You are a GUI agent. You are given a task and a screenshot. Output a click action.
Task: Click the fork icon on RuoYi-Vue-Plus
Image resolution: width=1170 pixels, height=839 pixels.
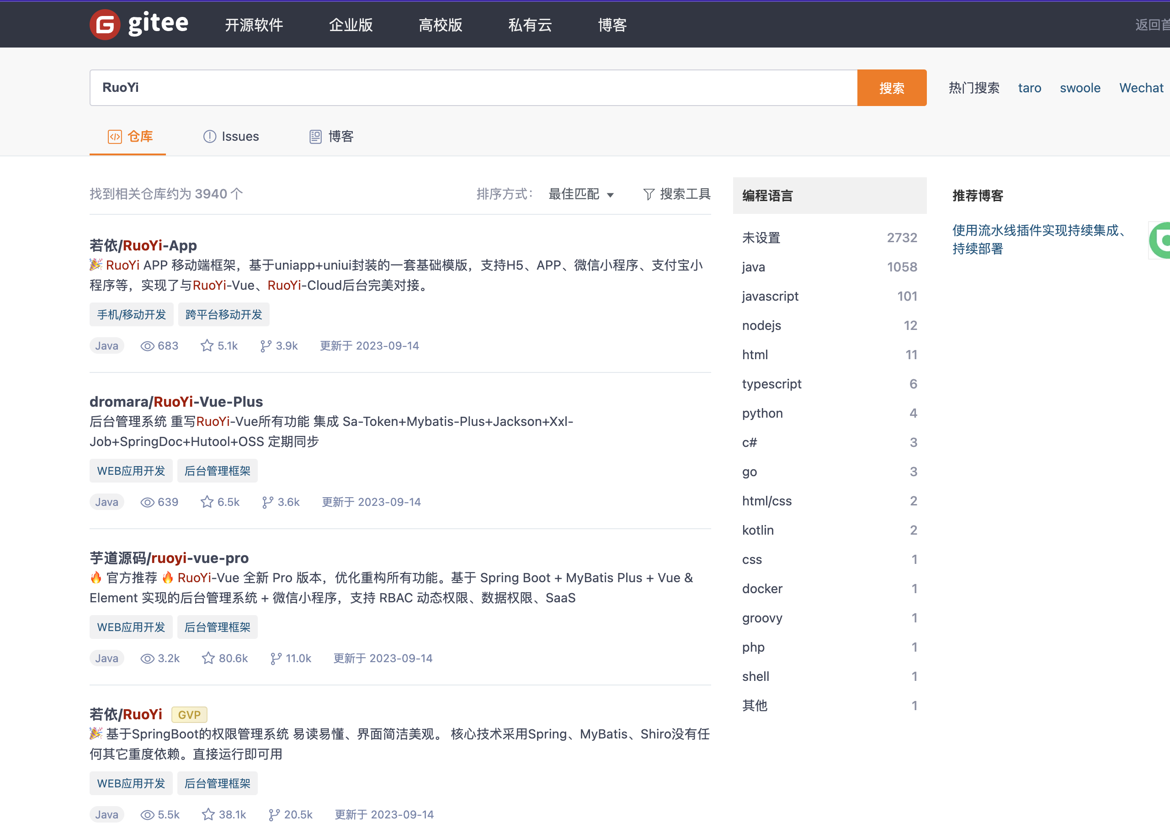click(267, 502)
